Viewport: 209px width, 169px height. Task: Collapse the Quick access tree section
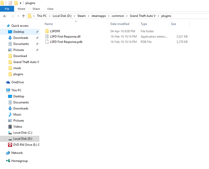[x=3, y=26]
